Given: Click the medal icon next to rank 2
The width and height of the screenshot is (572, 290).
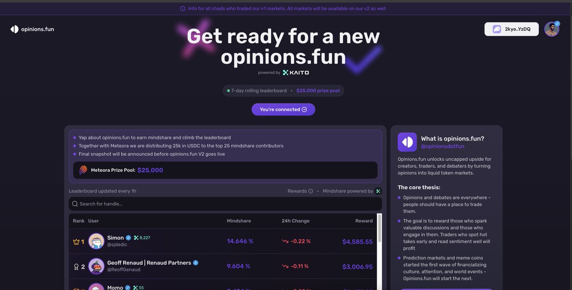Looking at the screenshot, I should pyautogui.click(x=76, y=267).
